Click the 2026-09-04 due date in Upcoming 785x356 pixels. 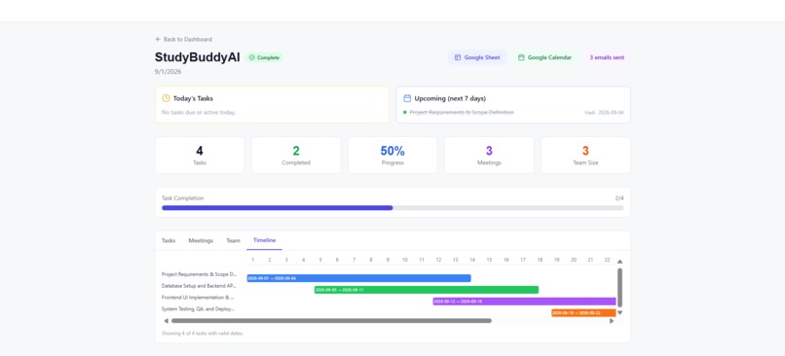click(x=611, y=113)
